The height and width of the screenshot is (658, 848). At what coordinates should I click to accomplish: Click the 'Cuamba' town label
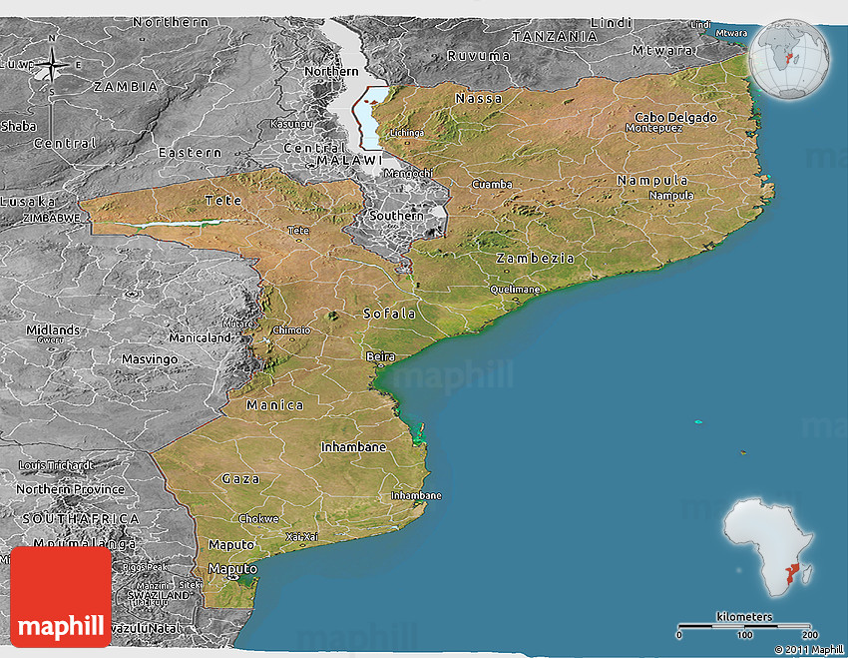(x=492, y=184)
